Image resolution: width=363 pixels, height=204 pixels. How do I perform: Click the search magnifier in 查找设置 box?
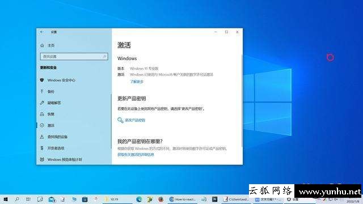point(104,56)
